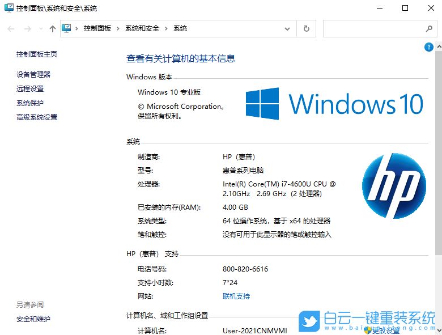Screen dimensions: 442x335
Task: Open 控制面板主页 link
Action: tap(37, 54)
